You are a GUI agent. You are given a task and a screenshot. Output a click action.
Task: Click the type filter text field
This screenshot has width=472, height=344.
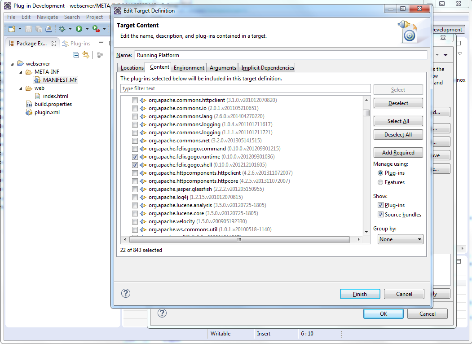[x=246, y=88]
